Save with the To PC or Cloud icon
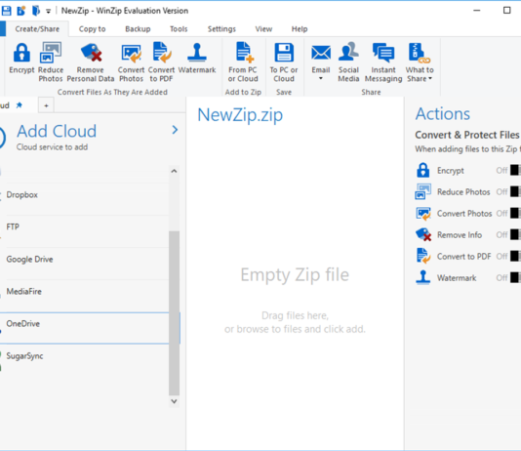The height and width of the screenshot is (451, 521). (x=284, y=53)
